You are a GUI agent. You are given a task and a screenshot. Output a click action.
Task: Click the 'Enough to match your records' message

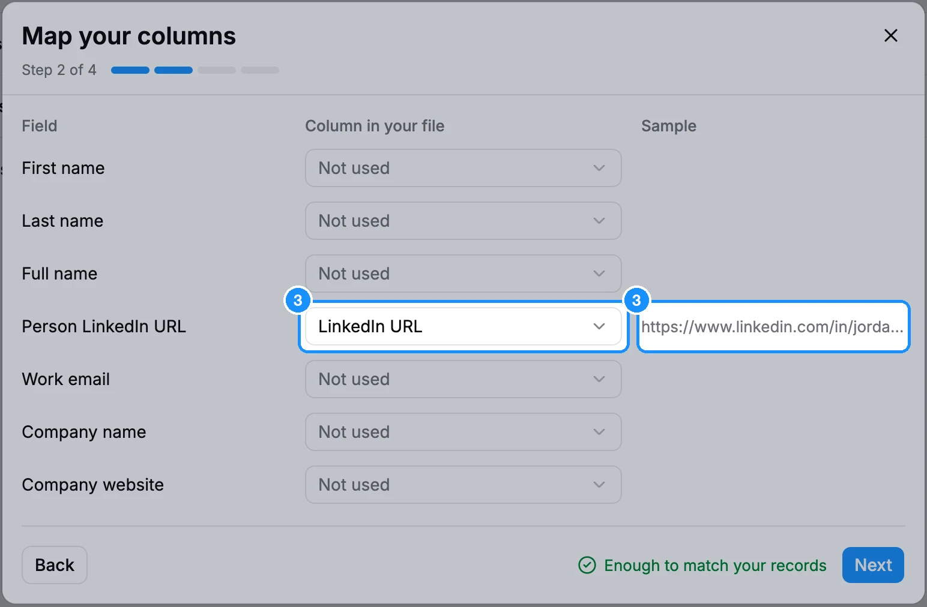[715, 566]
